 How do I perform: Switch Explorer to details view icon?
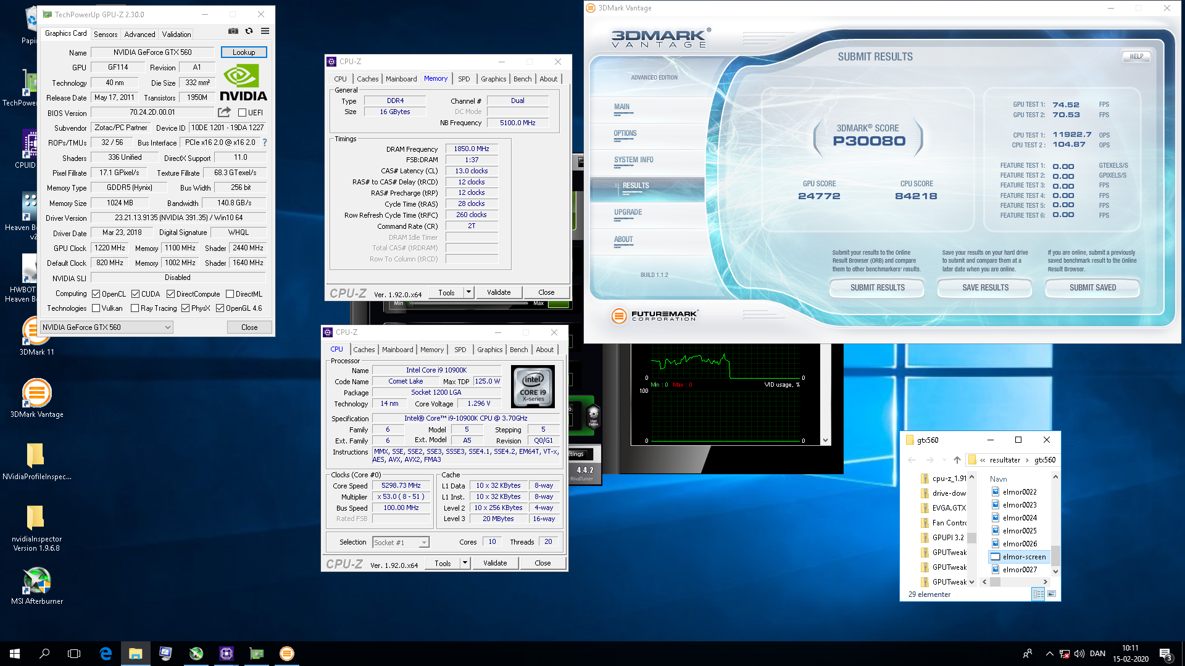tap(1038, 594)
